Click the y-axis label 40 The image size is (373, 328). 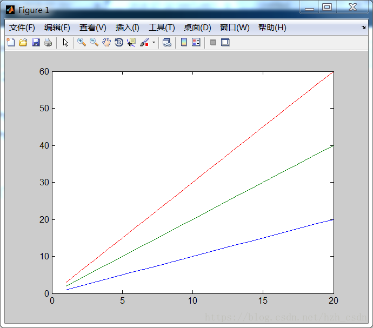44,145
